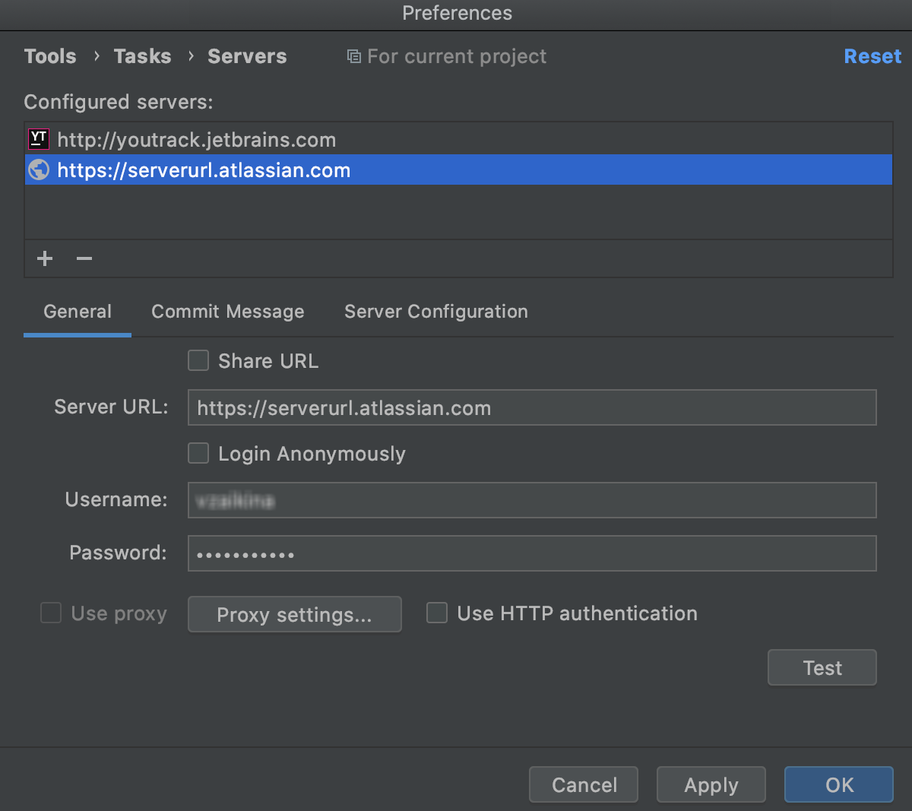The width and height of the screenshot is (912, 811).
Task: Click the YouTrack server icon
Action: pyautogui.click(x=39, y=139)
